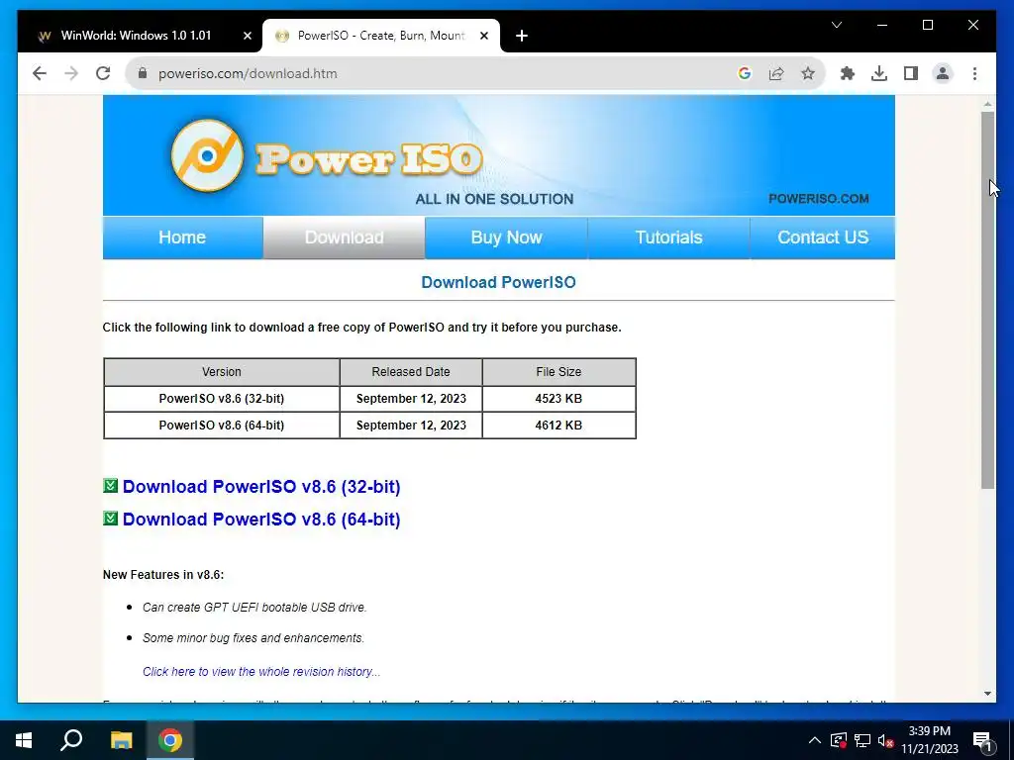Toggle the Chrome side panel
The height and width of the screenshot is (760, 1014).
pyautogui.click(x=911, y=73)
